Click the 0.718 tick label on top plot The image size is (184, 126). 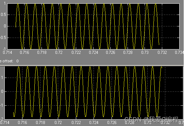pyautogui.click(x=41, y=52)
